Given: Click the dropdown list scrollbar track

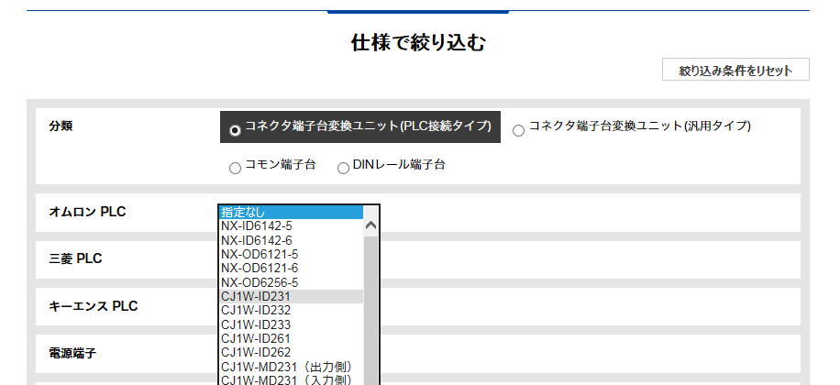Looking at the screenshot, I should coord(370,311).
